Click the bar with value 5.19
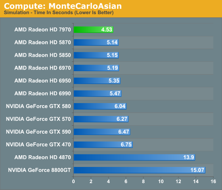The width and height of the screenshot is (222, 190). pyautogui.click(x=96, y=68)
